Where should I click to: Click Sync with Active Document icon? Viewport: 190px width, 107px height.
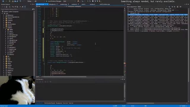click(13, 7)
